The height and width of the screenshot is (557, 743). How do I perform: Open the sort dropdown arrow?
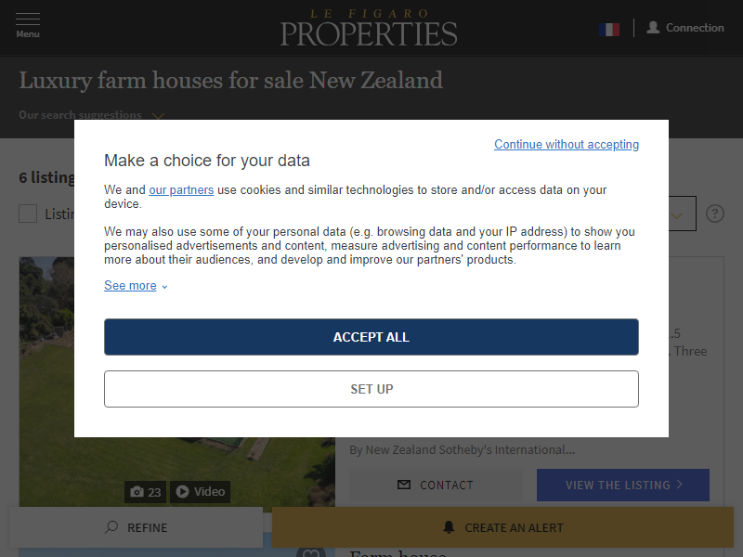coord(679,215)
